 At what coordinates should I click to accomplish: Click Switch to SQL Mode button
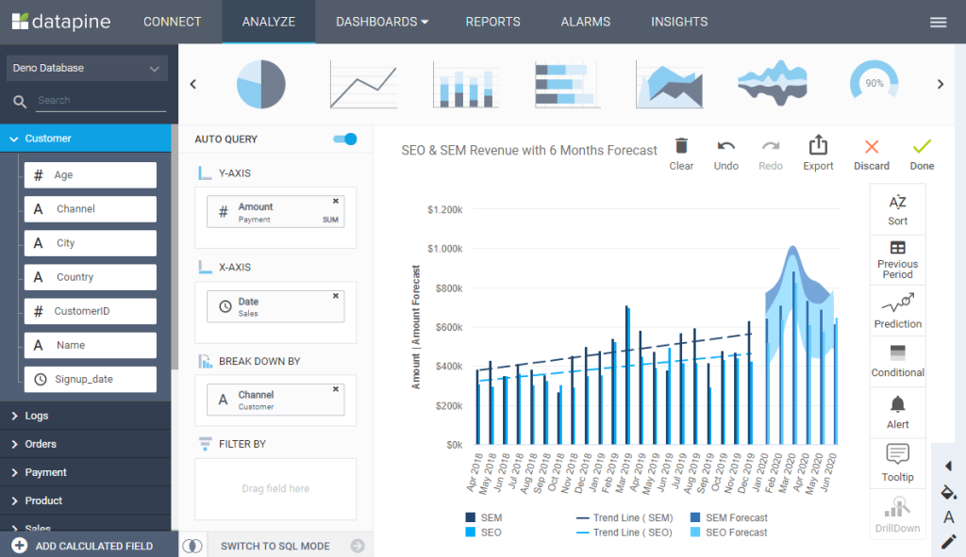(275, 546)
